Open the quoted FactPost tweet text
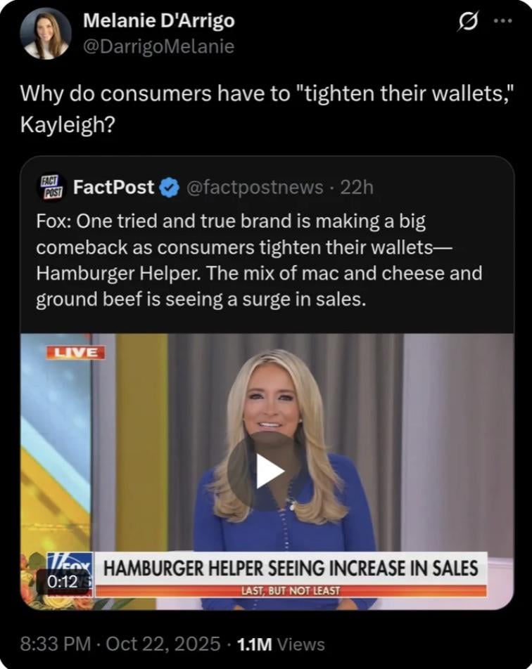532x669 pixels. [260, 260]
